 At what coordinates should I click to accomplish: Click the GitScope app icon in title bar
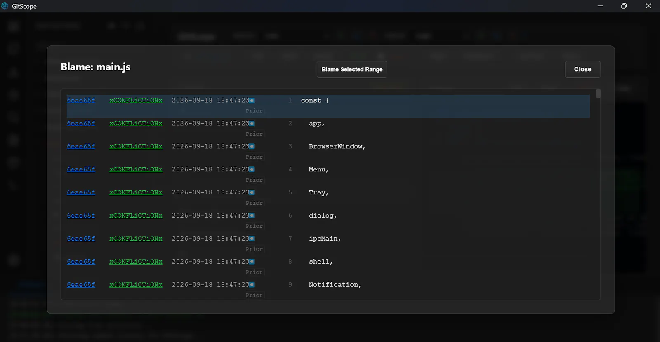(5, 6)
